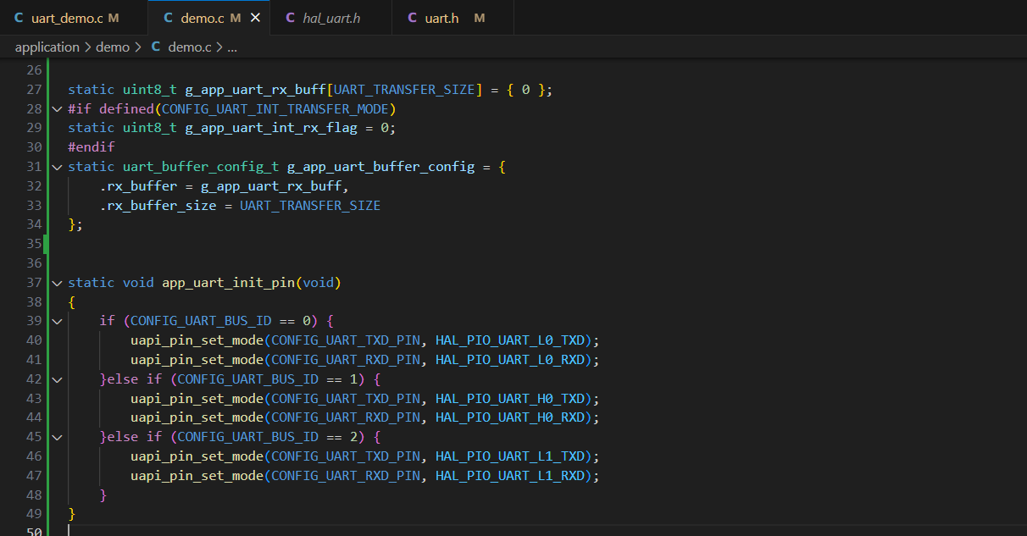Image resolution: width=1027 pixels, height=536 pixels.
Task: Place cursor on HAL_PIO_UART_H0_TXD
Action: [x=510, y=399]
